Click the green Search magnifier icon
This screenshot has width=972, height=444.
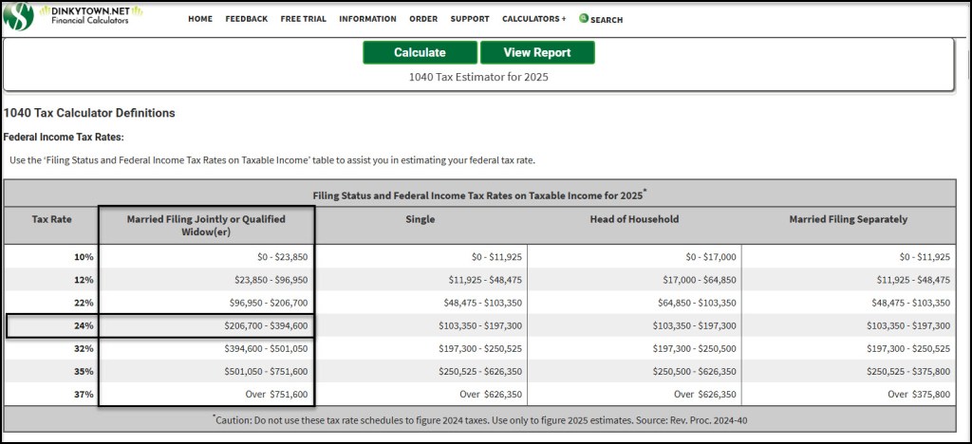click(x=584, y=18)
